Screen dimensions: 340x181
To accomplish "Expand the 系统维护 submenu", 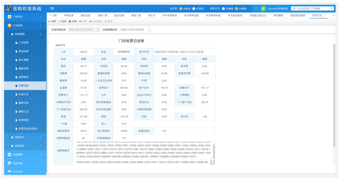I will pos(41,146).
